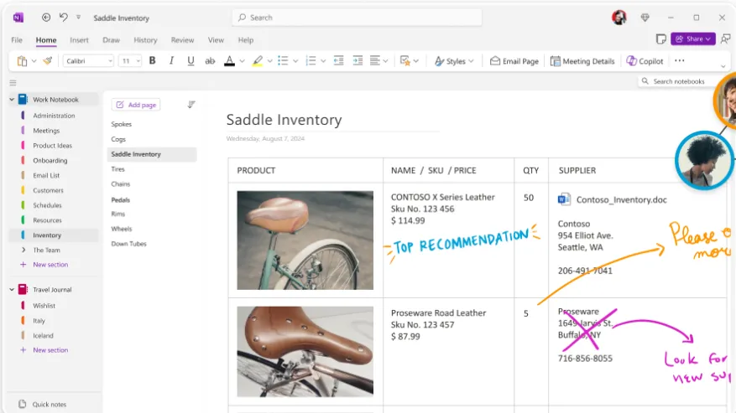Viewport: 736px width, 413px height.
Task: Toggle the navigation pane hamburger icon
Action: [x=13, y=83]
